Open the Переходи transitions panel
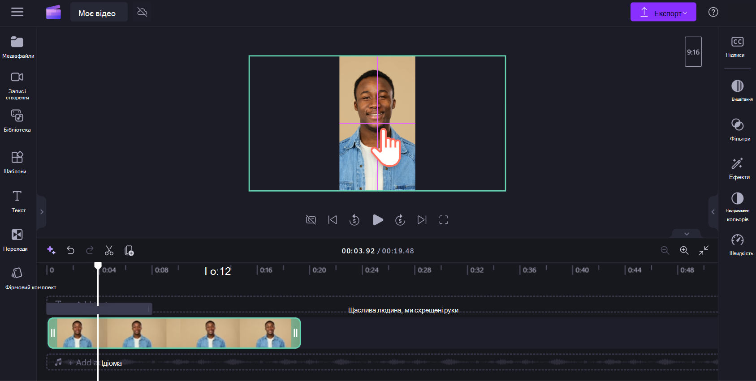This screenshot has width=756, height=381. 17,240
